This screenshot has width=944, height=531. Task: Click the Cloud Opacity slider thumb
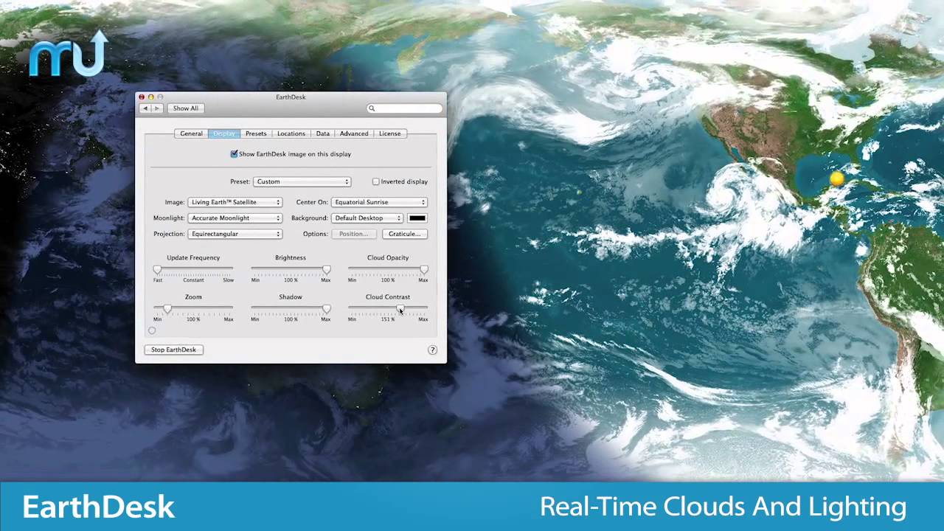tap(424, 270)
